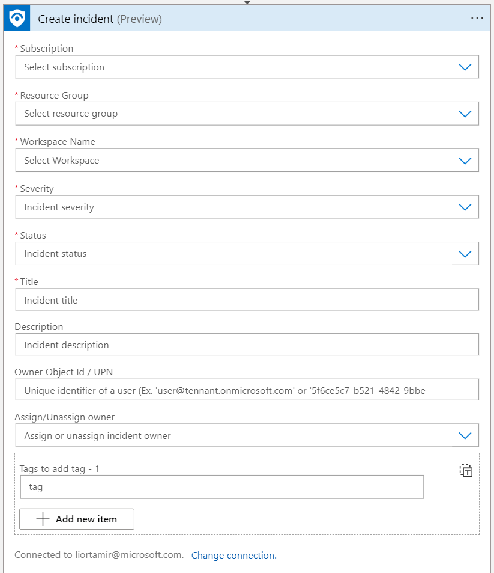Focus the Incident description field
This screenshot has height=573, width=494.
click(x=247, y=345)
